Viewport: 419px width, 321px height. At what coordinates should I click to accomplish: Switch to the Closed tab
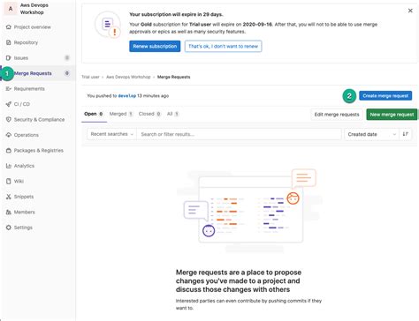coord(149,114)
